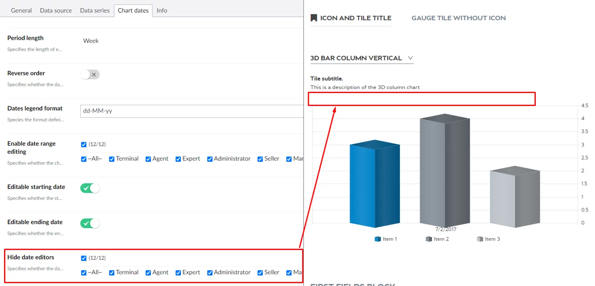Click the (12/12) checkbox for Enable date range editing
The height and width of the screenshot is (286, 595).
[84, 144]
